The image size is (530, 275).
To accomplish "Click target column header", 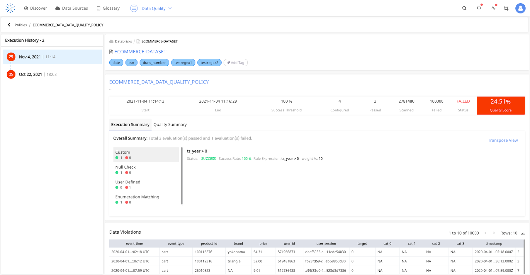I will (x=362, y=244).
